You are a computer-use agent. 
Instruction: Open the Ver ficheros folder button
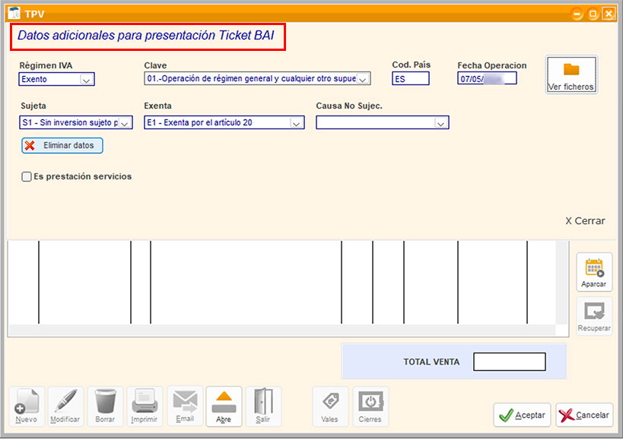pos(571,74)
